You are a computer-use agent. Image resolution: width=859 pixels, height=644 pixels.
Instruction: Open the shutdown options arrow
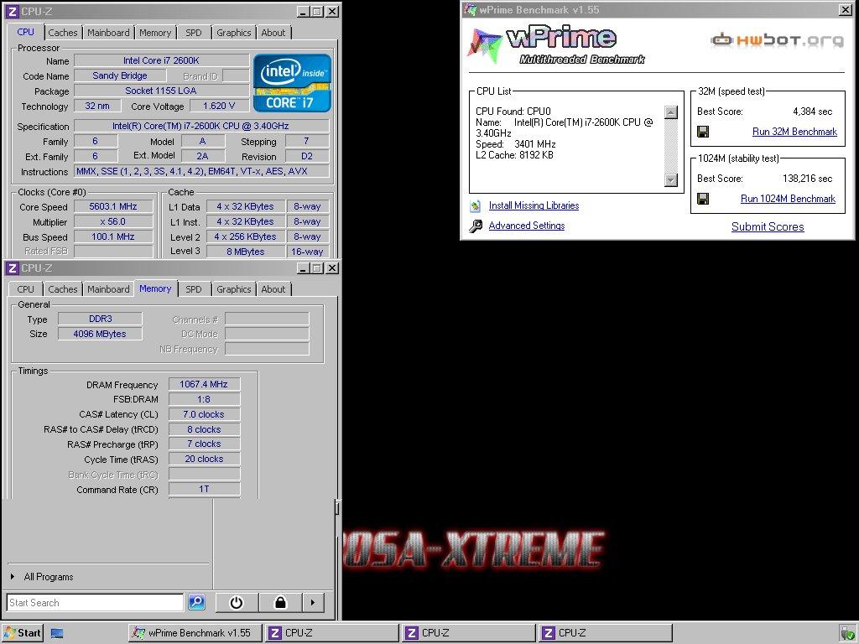313,602
